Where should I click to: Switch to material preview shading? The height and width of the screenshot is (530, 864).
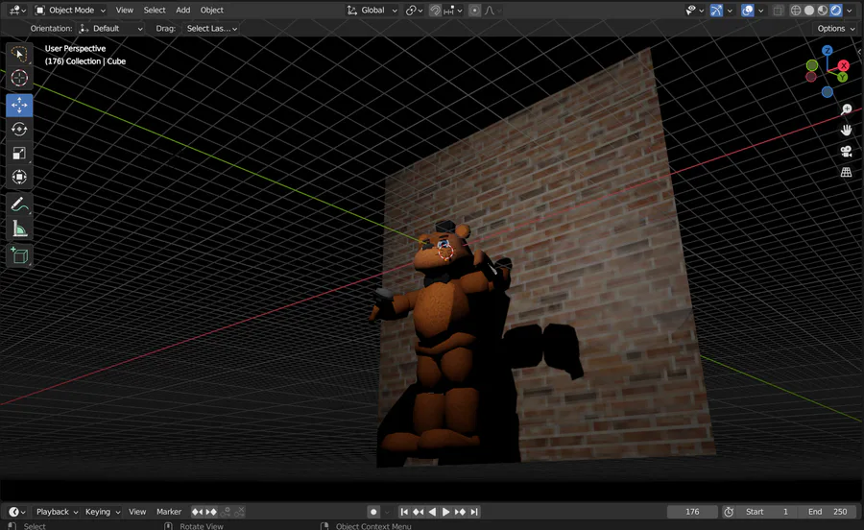point(822,10)
